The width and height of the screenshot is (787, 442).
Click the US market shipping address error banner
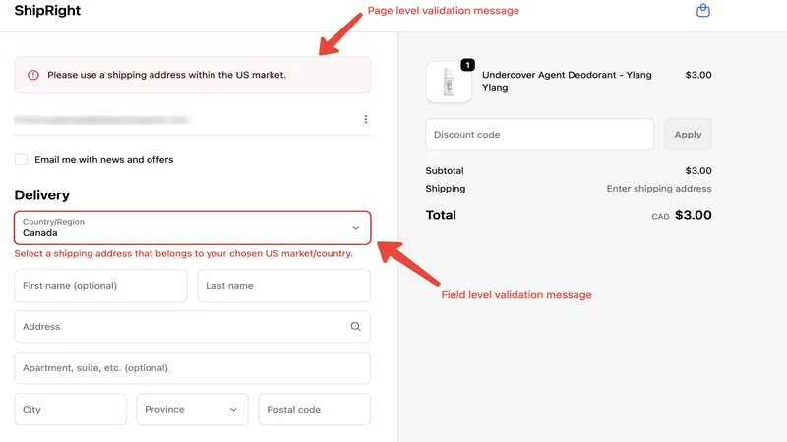(192, 75)
